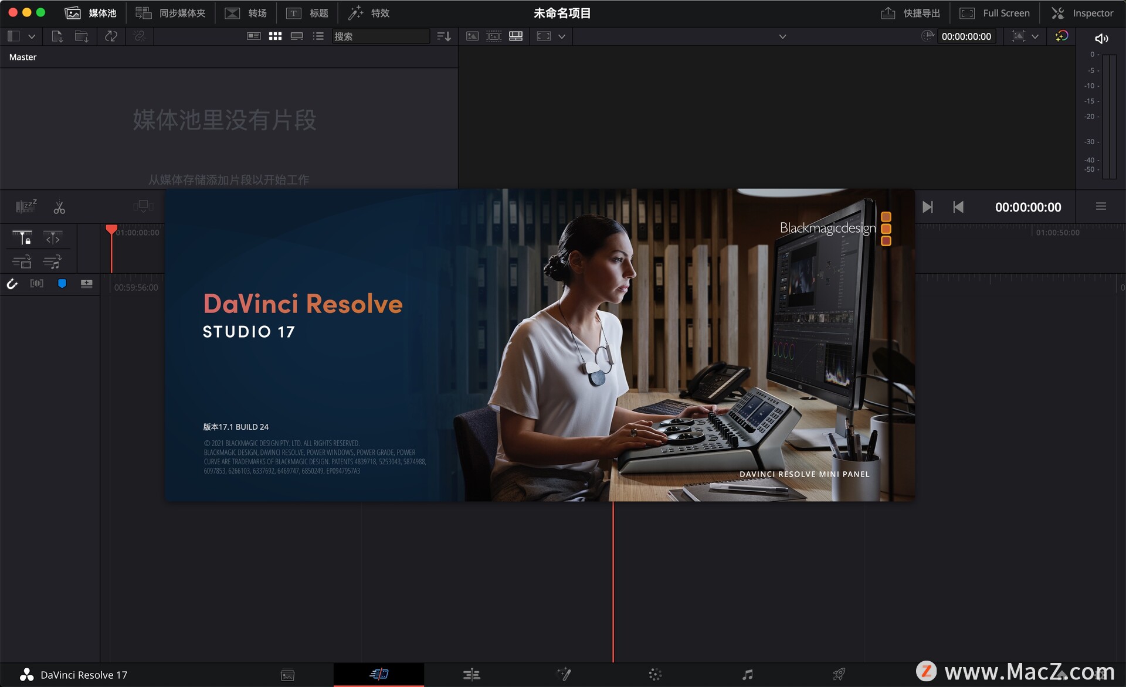Screen dimensions: 1126x687
Task: Click the 搜索 search field
Action: click(x=381, y=36)
